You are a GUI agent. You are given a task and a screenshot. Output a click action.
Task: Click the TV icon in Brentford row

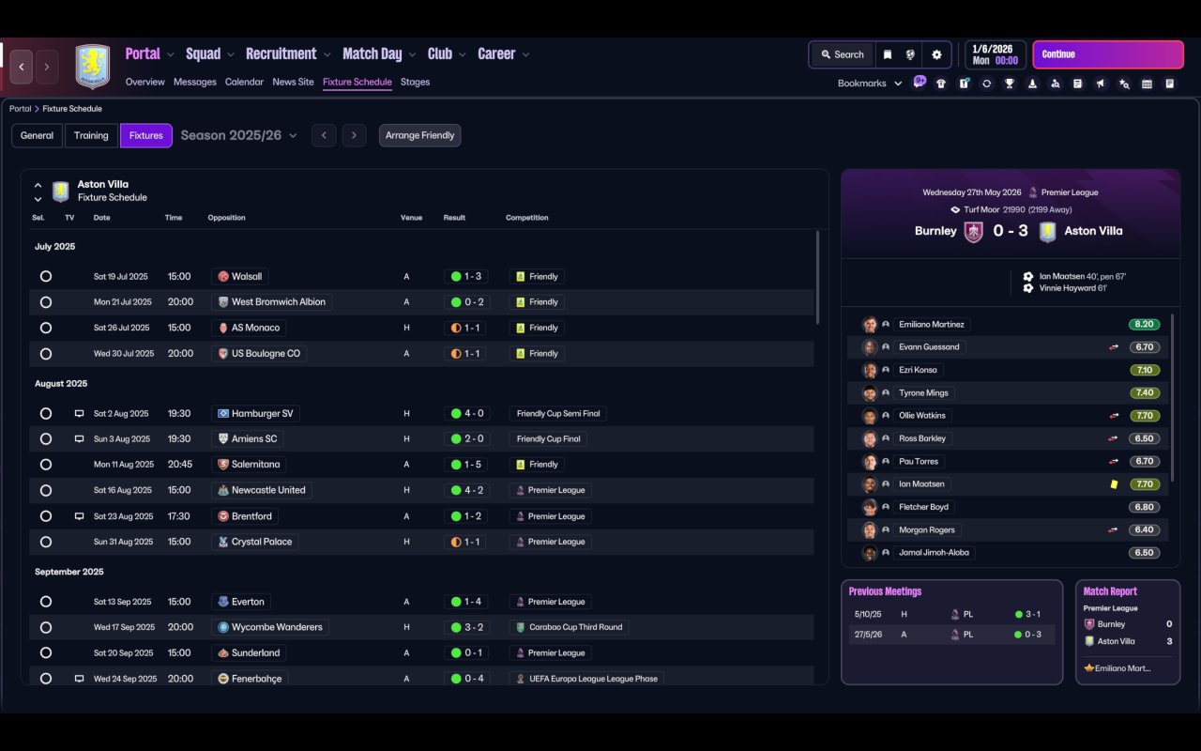79,516
